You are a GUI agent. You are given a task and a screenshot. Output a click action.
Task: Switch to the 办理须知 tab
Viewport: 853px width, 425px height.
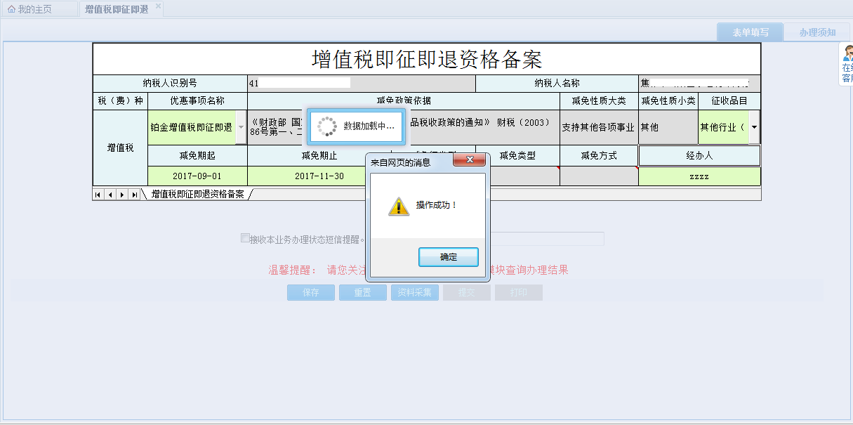click(x=817, y=31)
